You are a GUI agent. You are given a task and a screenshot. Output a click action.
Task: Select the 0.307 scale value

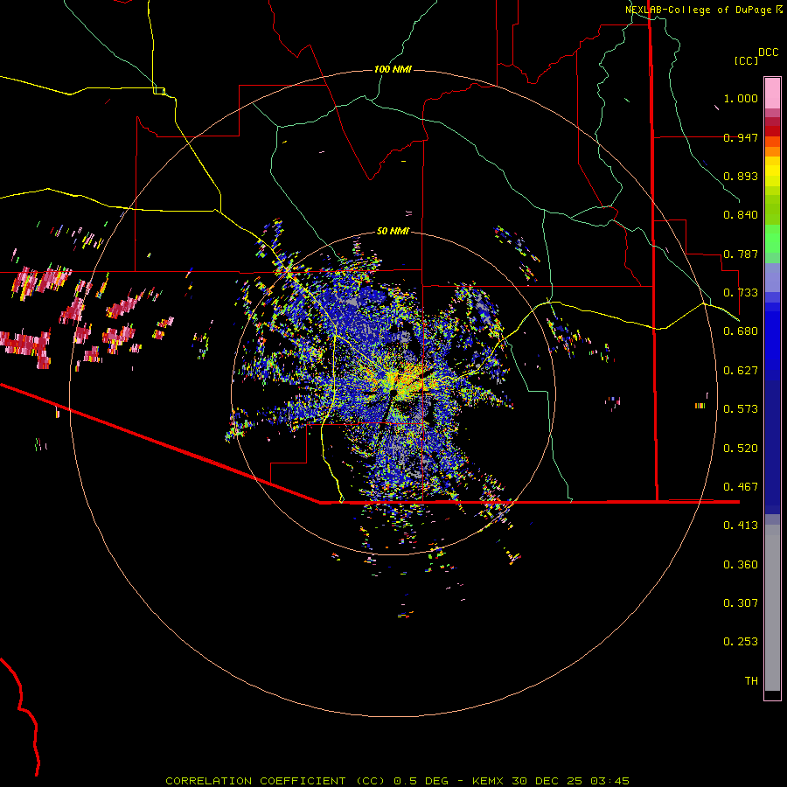pyautogui.click(x=741, y=603)
